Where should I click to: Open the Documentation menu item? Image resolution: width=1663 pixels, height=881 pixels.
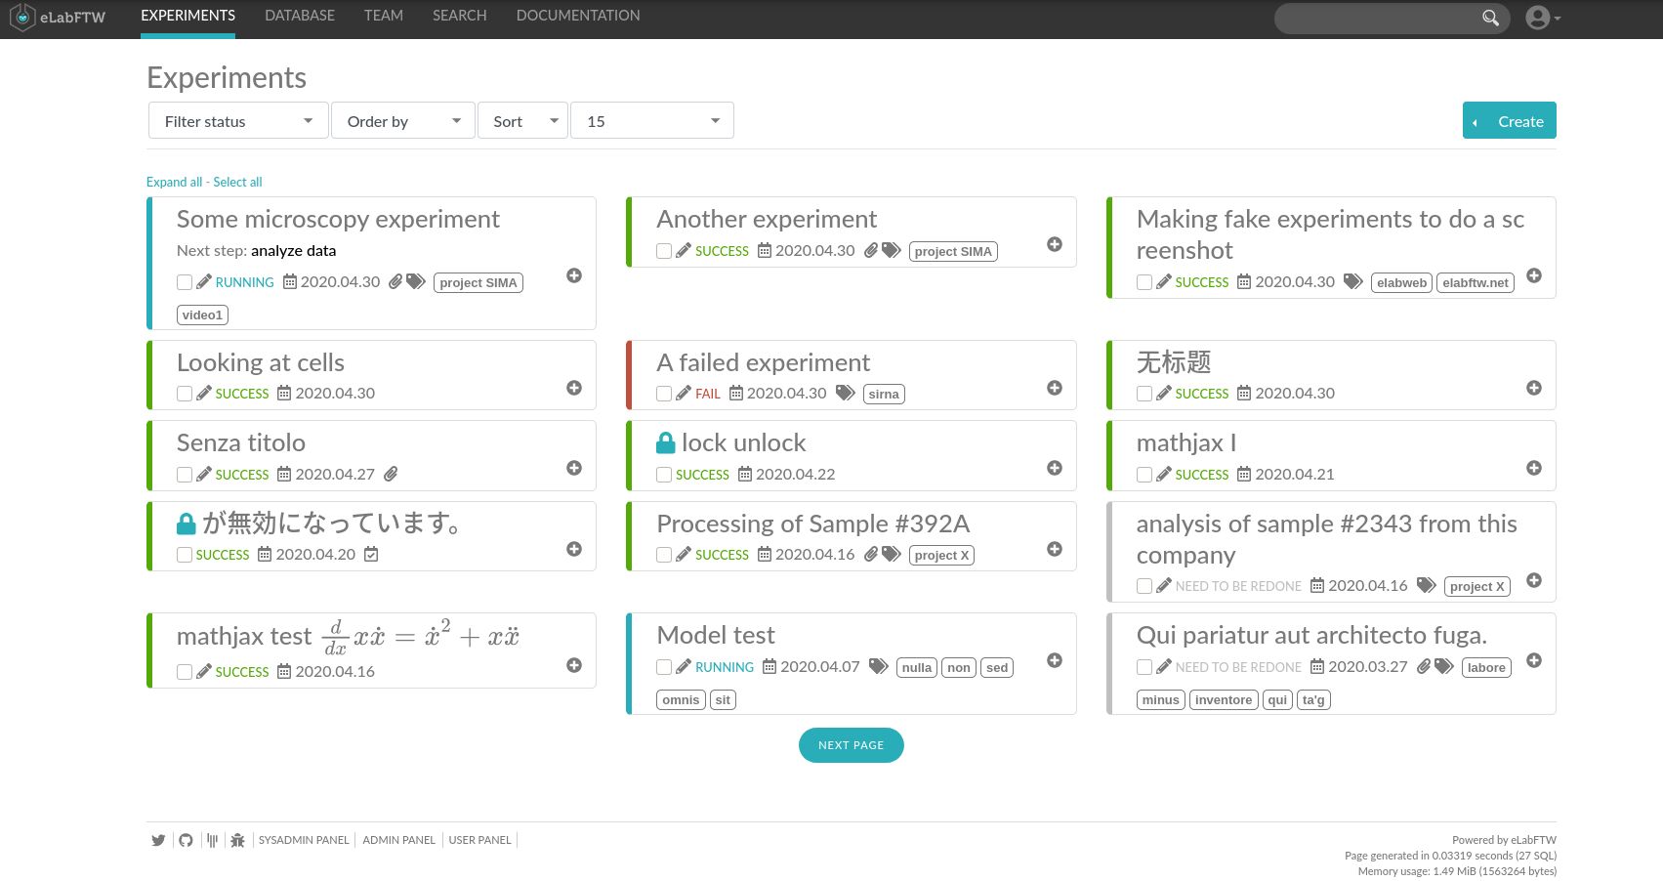(578, 16)
